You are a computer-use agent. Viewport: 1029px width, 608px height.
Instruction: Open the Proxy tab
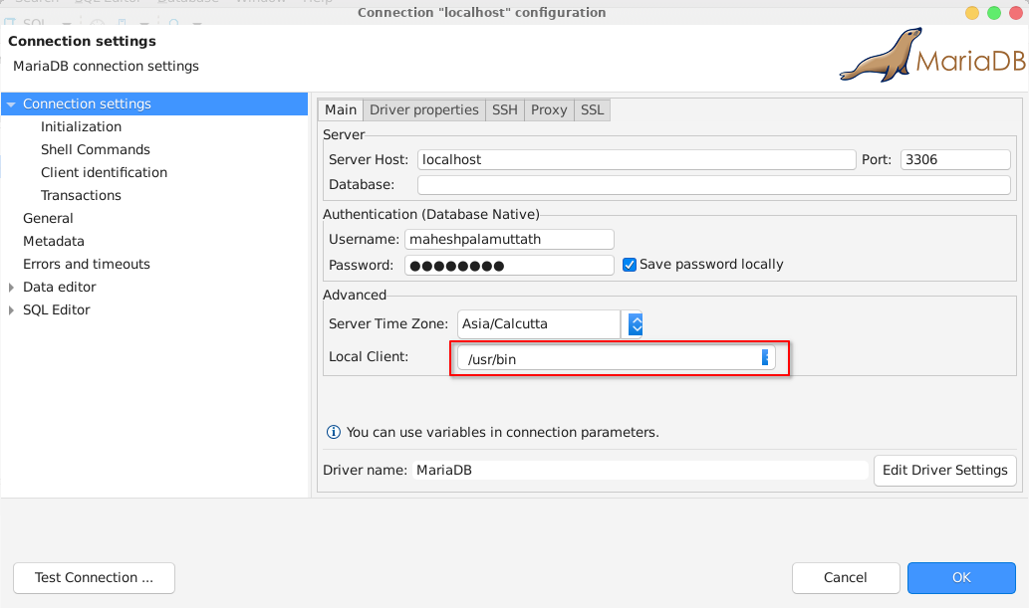tap(549, 110)
